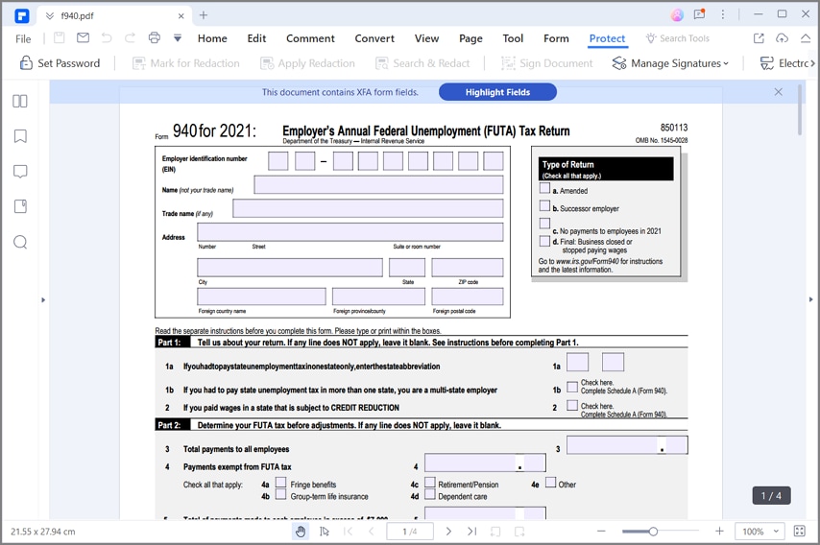Screen dimensions: 820x545
Task: Toggle full screen mode icon
Action: pos(800,532)
